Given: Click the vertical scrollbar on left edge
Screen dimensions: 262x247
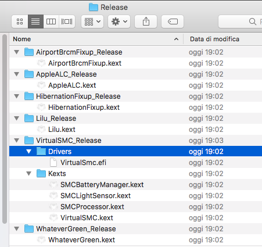Looking at the screenshot, I should click(5, 129).
